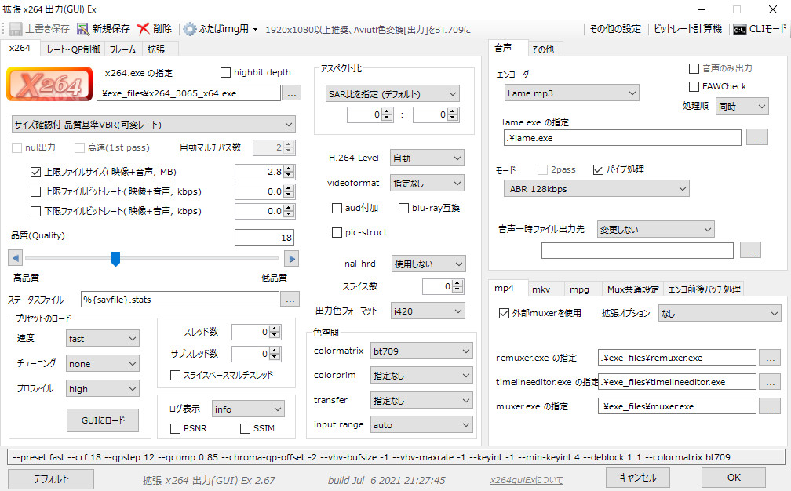The image size is (791, 491).
Task: Expand the colormatrix bt709 dropdown
Action: tap(422, 351)
